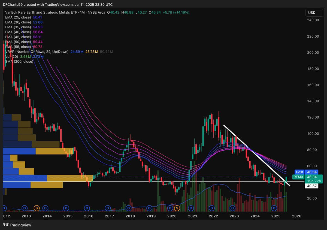
Task: Click the D dividend marker above 2020
Action: coord(170,208)
